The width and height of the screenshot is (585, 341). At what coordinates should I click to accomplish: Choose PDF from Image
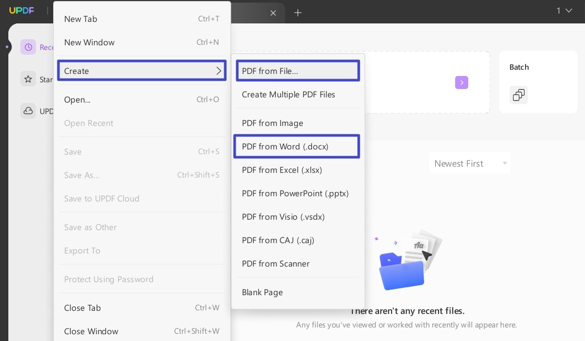click(x=273, y=123)
